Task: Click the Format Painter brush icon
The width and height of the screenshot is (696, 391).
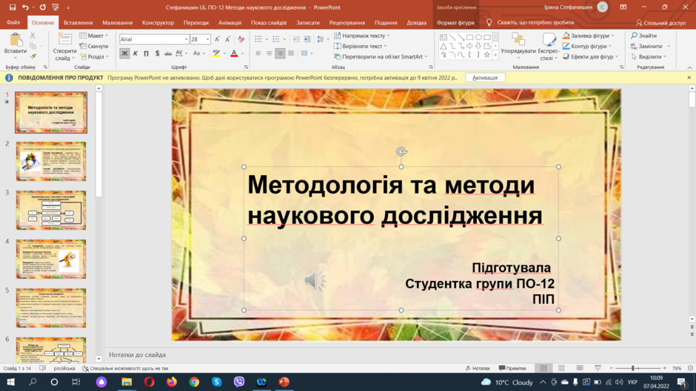Action: (x=33, y=56)
